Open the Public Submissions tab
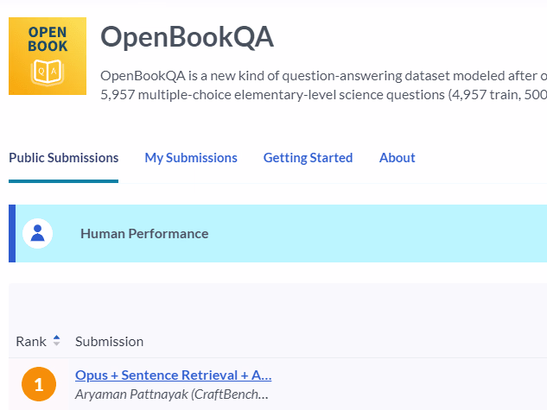The image size is (547, 410). point(63,158)
